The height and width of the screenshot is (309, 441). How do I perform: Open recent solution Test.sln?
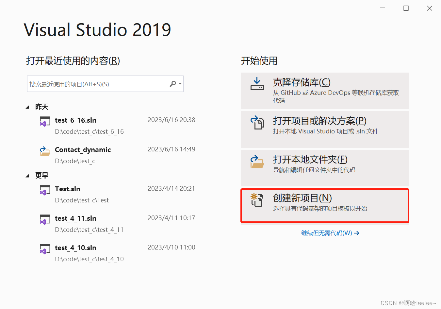tap(67, 189)
